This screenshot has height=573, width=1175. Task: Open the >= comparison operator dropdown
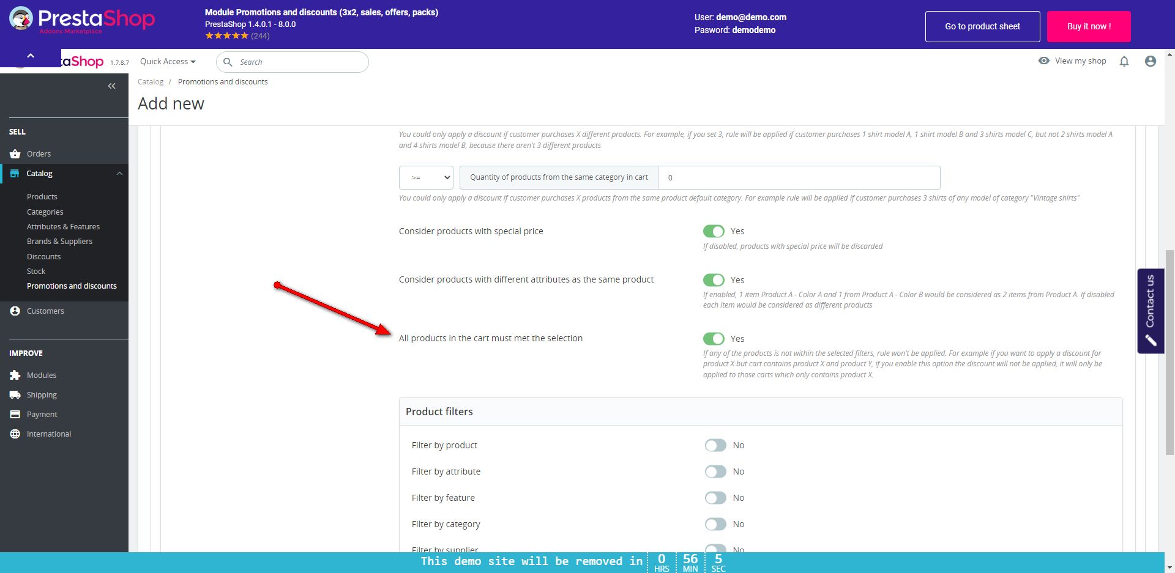coord(426,177)
